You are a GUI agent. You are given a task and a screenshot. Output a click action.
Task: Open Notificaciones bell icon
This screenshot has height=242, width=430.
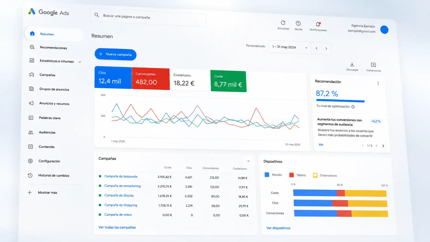(318, 24)
